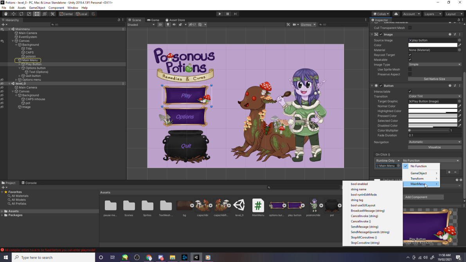Toggle the Raycast Target checkbox

410,55
